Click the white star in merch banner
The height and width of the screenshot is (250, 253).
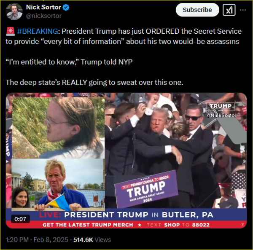pos(140,225)
